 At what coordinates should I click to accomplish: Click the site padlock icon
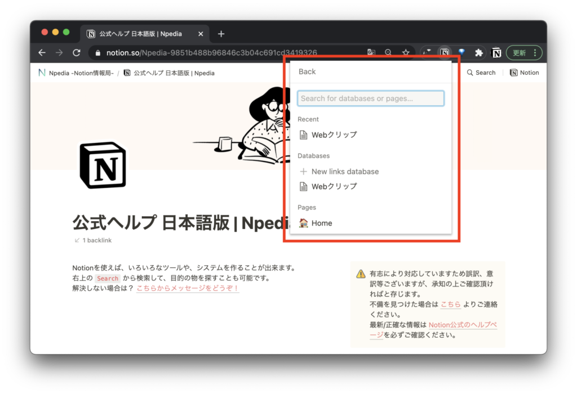click(98, 53)
